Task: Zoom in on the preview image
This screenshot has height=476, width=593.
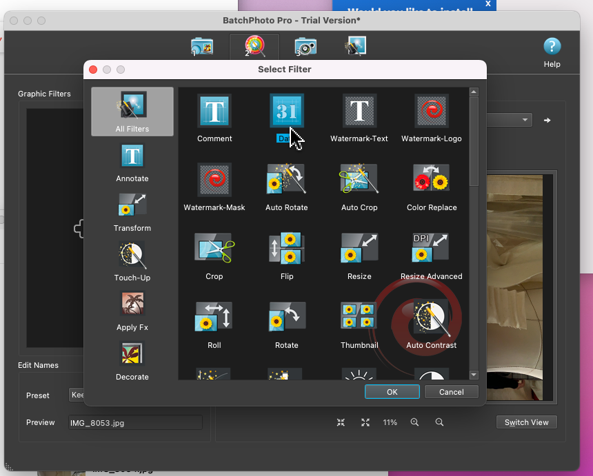Action: tap(414, 422)
